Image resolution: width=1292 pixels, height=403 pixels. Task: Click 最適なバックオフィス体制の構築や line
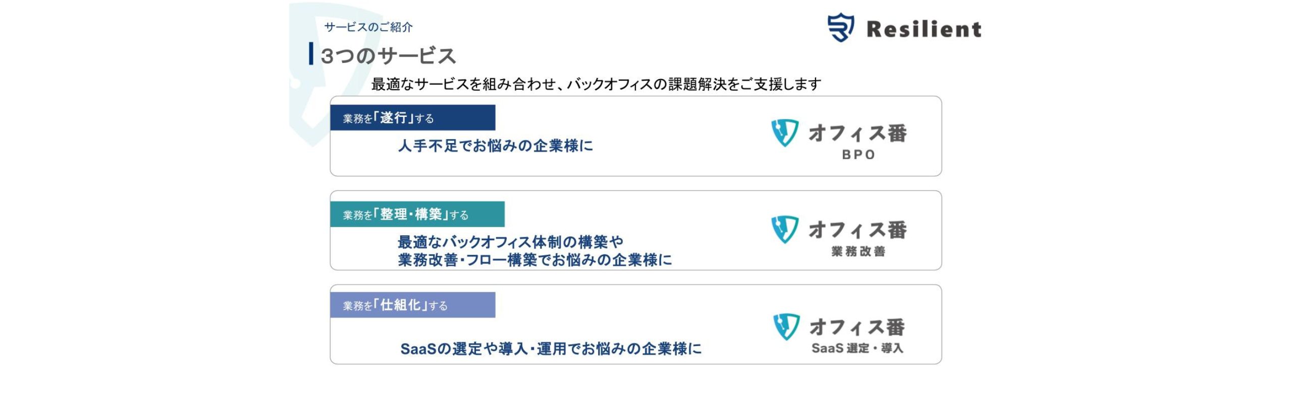(511, 242)
